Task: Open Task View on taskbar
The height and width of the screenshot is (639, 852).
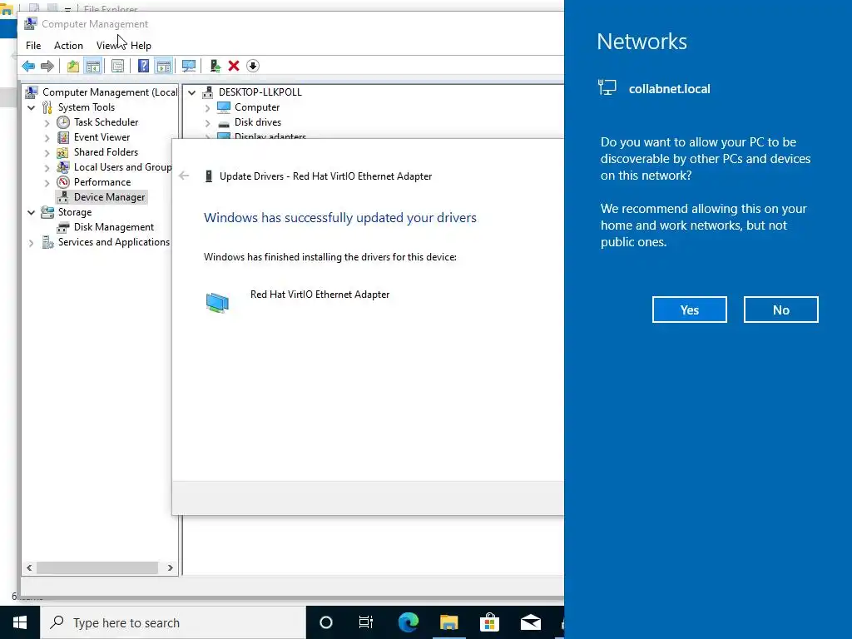Action: pos(366,622)
